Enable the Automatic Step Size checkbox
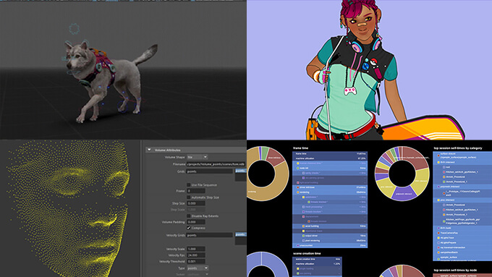The image size is (492, 277). pyautogui.click(x=189, y=197)
